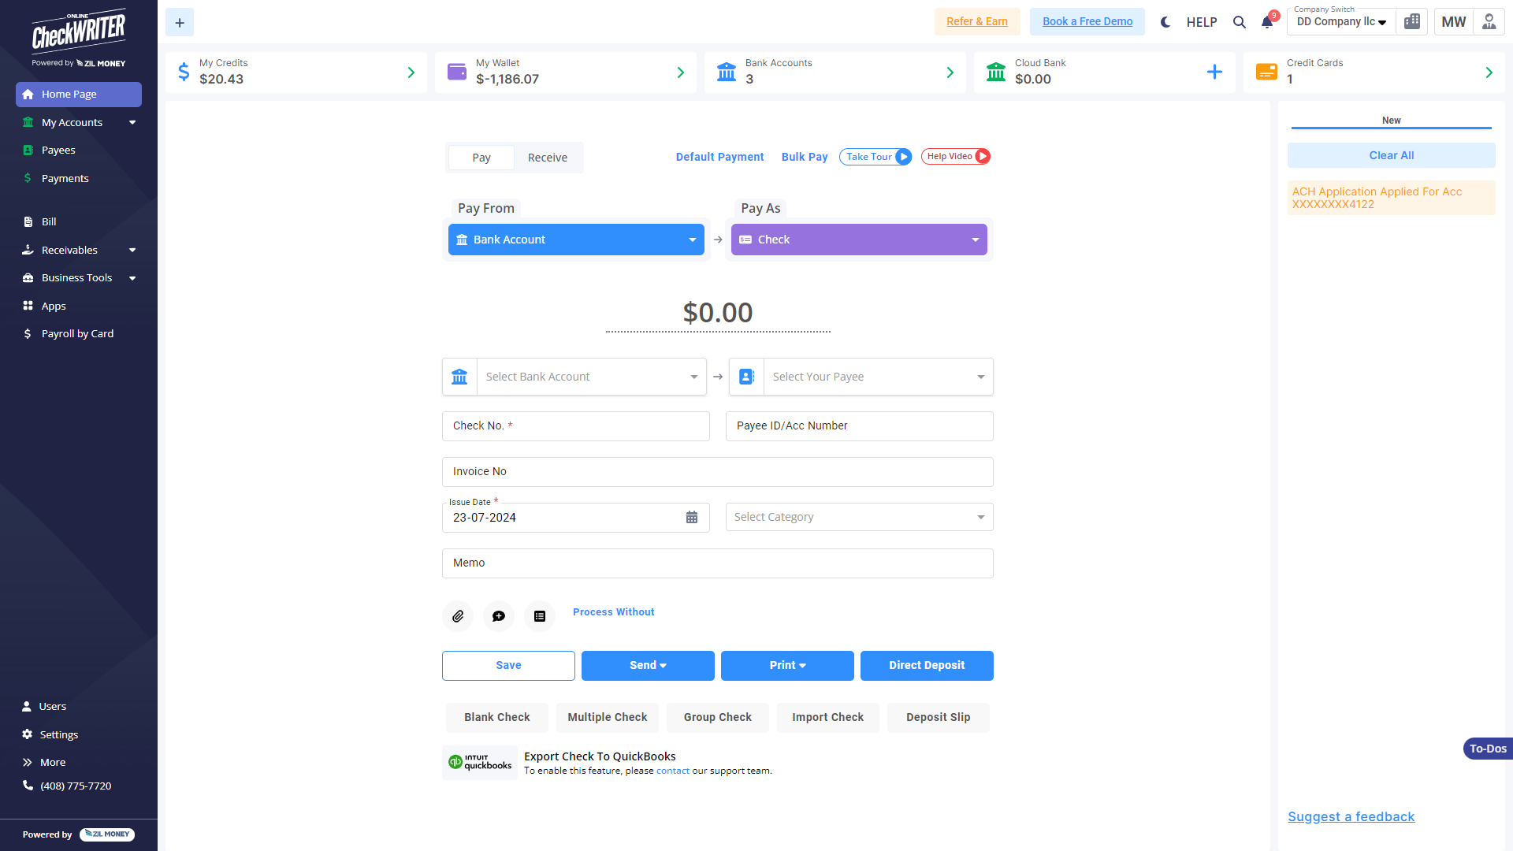Click the search magnifier icon
Viewport: 1513px width, 851px height.
(1240, 22)
